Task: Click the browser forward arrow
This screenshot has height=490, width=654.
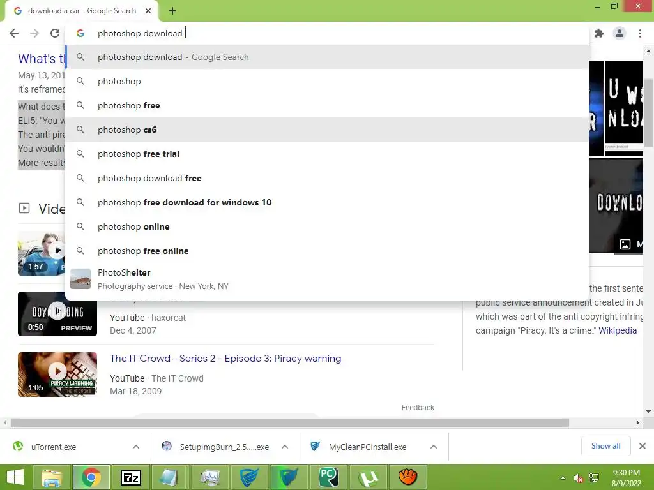Action: [34, 33]
